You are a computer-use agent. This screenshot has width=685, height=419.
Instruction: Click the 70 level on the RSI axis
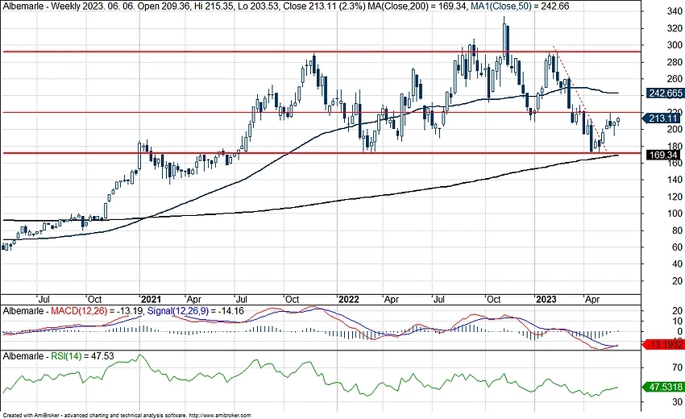coord(678,367)
